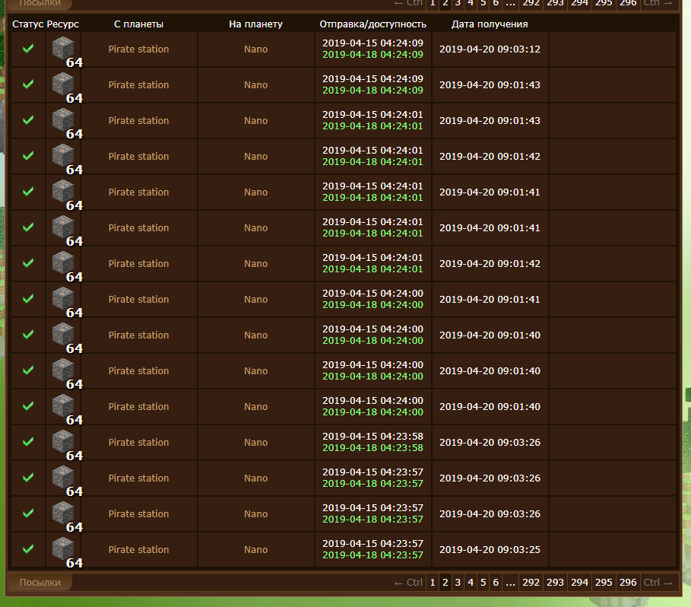Expand the ellipsis in bottom pagination
Viewport: 691px width, 607px height.
pyautogui.click(x=511, y=583)
